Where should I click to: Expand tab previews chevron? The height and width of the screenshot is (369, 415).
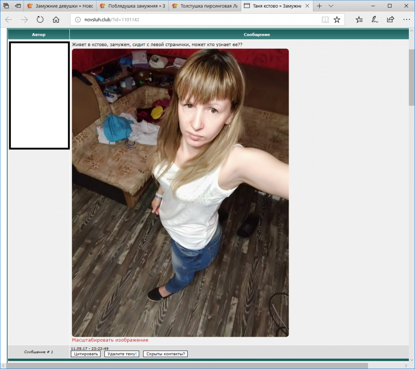pos(331,6)
